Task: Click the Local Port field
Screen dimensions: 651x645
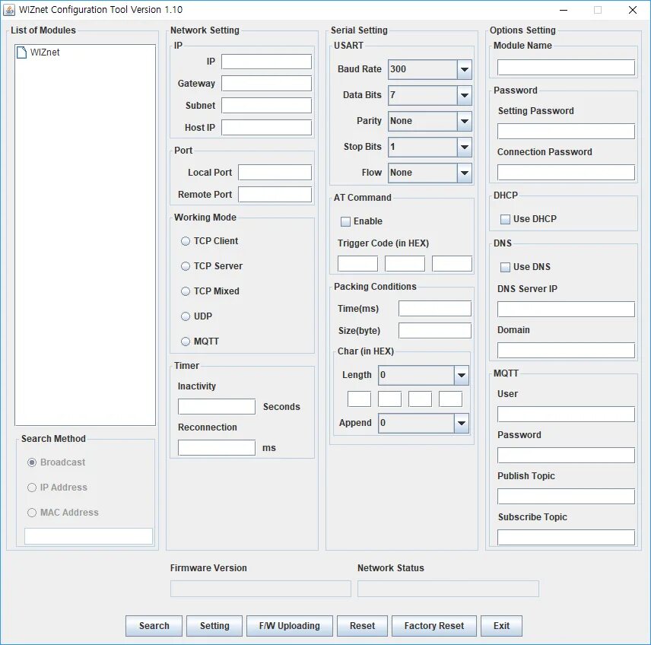Action: tap(275, 173)
